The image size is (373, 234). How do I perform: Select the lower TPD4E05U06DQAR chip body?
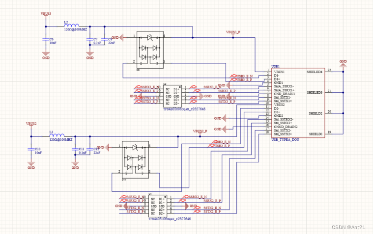point(158,206)
